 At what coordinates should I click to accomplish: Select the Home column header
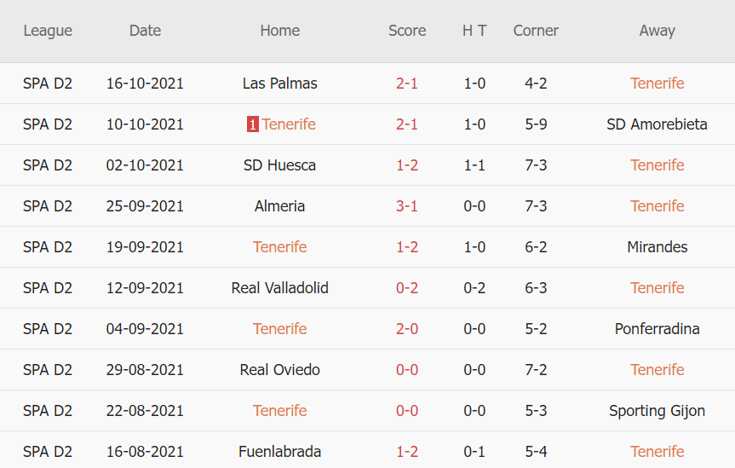click(279, 31)
